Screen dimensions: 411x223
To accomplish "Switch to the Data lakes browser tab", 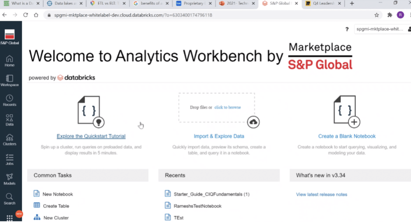I will click(62, 3).
